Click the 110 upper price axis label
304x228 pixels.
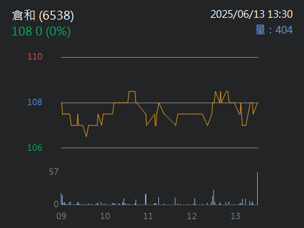click(35, 56)
